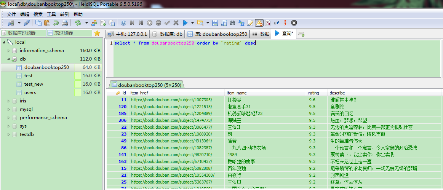Click the Copy toolbar icon
Image resolution: width=443 pixels, height=190 pixels.
[38, 23]
